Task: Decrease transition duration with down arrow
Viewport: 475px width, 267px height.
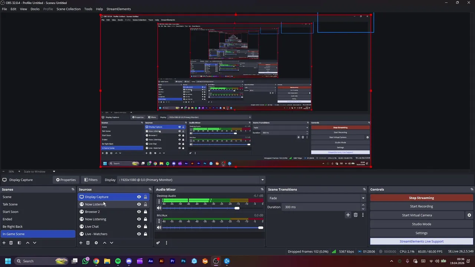Action: [363, 209]
